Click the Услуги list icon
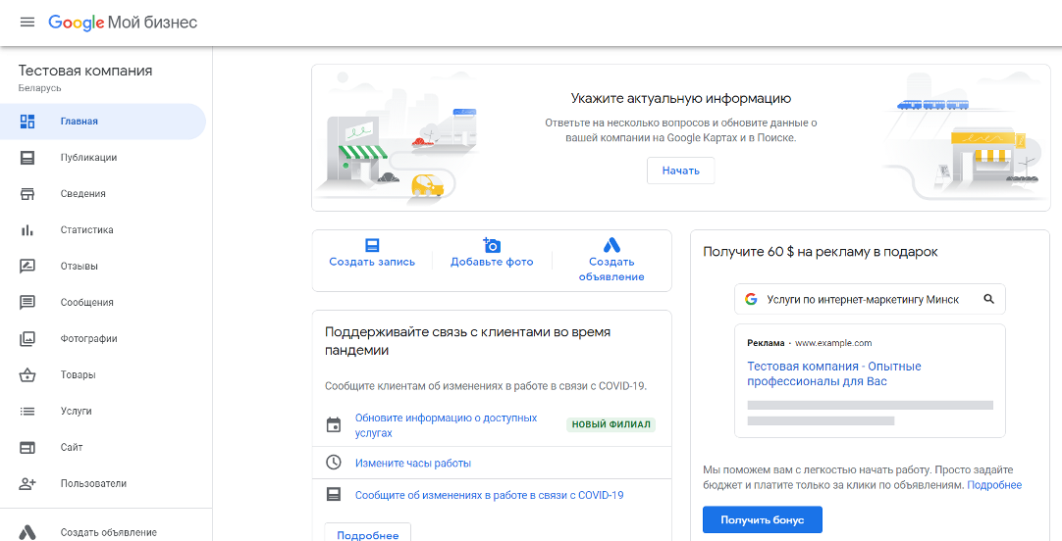The height and width of the screenshot is (541, 1062). click(x=27, y=412)
